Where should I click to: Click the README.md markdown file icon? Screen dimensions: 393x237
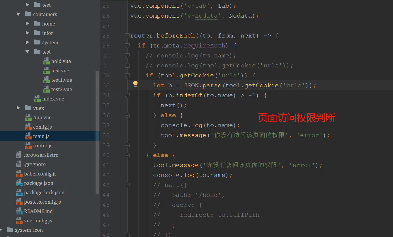[x=19, y=211]
